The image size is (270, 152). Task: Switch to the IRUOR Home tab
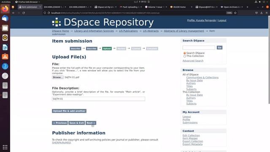[x=179, y=7]
